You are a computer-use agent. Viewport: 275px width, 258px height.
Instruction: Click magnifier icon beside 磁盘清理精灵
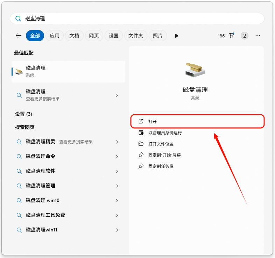[19, 142]
